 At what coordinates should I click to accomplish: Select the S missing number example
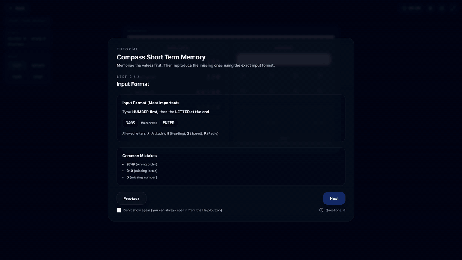pos(142,177)
